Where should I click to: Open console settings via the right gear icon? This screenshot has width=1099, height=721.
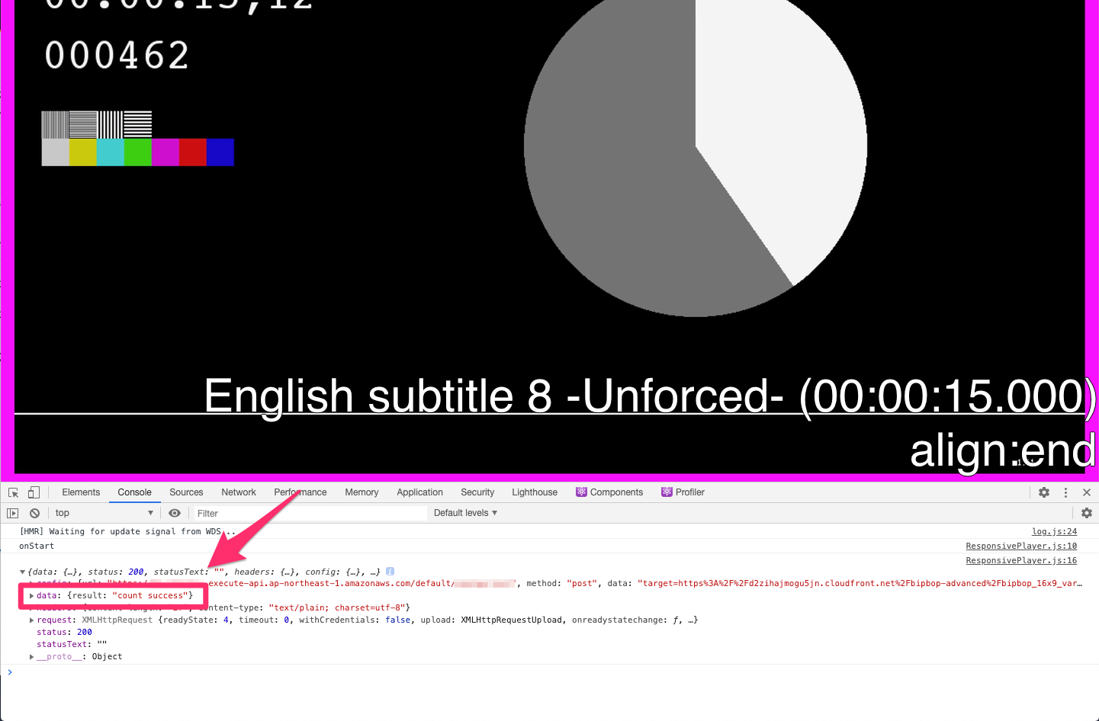click(x=1087, y=513)
